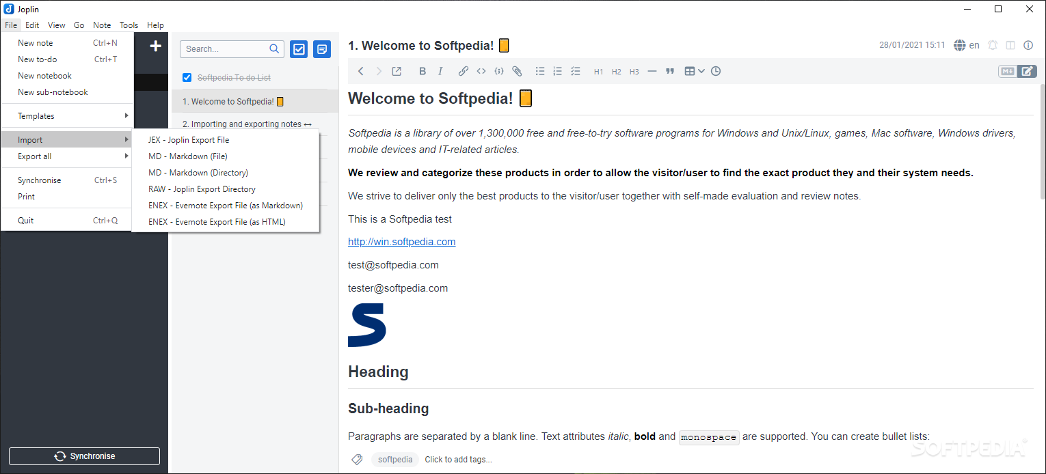Open note in external editor icon
1046x474 pixels.
click(397, 71)
